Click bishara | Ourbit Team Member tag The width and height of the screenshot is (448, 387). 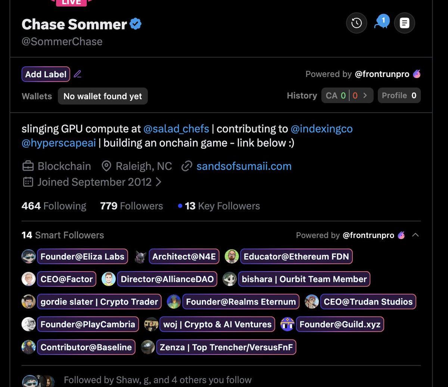click(x=304, y=279)
